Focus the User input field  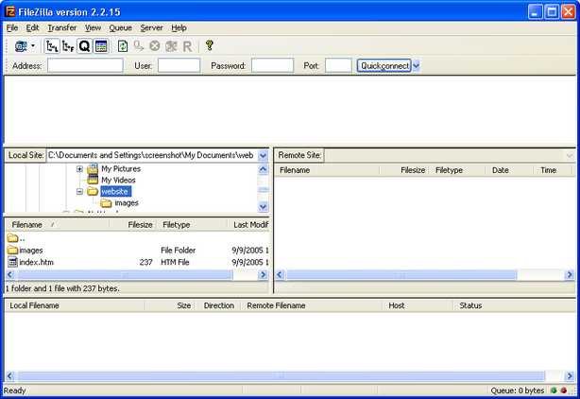(179, 65)
